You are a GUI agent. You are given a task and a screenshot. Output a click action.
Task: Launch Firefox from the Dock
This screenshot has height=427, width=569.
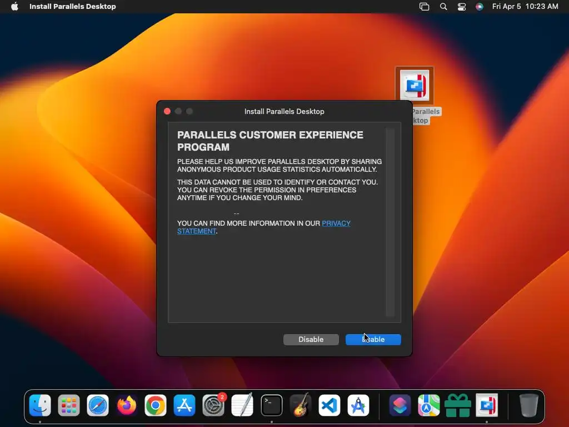127,405
